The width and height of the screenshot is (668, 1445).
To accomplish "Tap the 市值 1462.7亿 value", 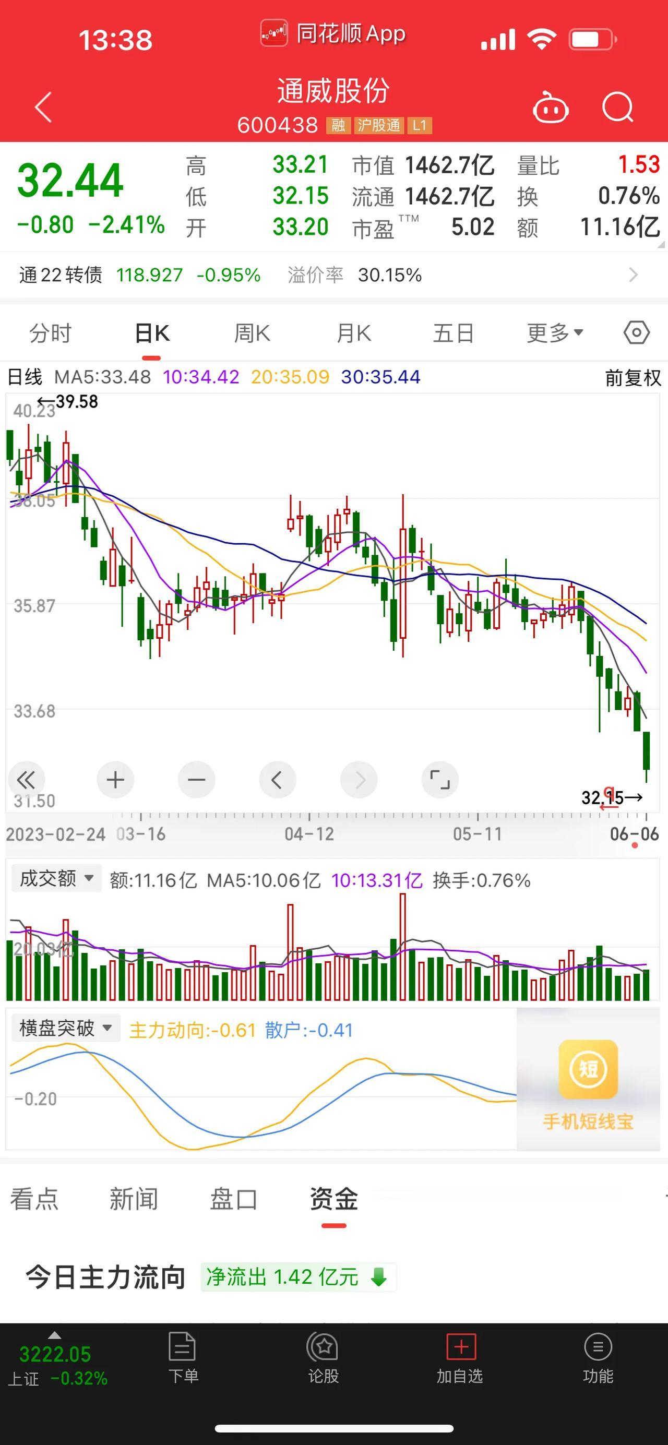I will pos(449,165).
